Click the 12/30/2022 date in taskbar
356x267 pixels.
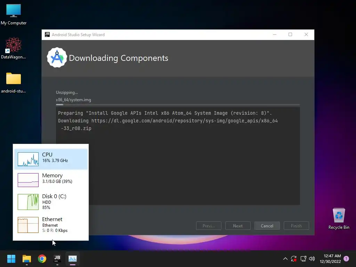click(x=330, y=261)
